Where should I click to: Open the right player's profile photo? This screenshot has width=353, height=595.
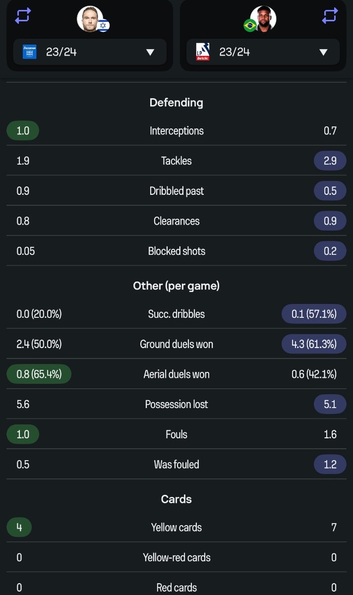[x=263, y=19]
